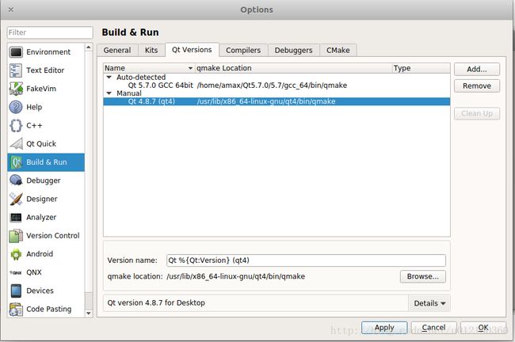Open the Devices tablet icon
The image size is (515, 342).
click(x=16, y=291)
